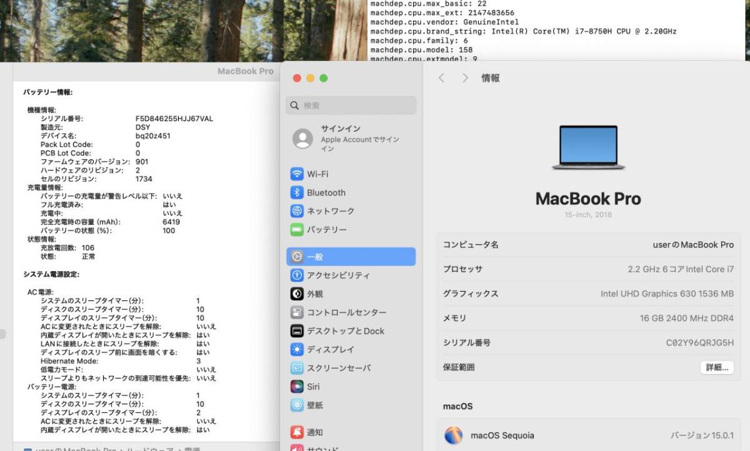Open the 外観 appearance icon

297,294
